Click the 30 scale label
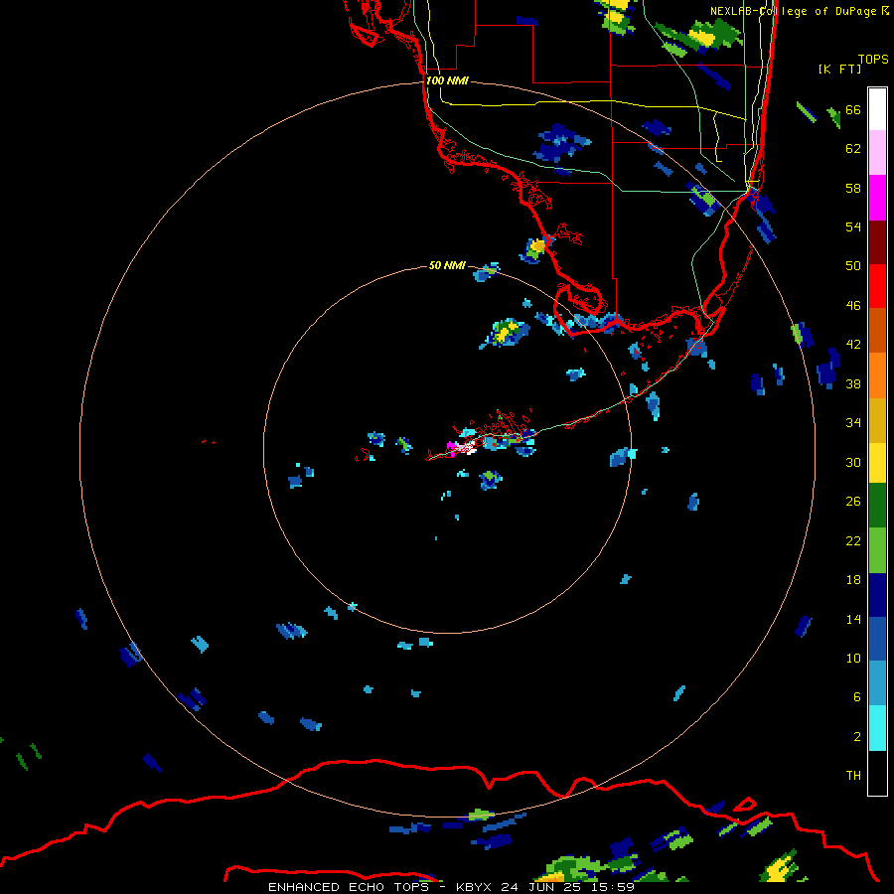Screen dimensions: 894x894 853,462
